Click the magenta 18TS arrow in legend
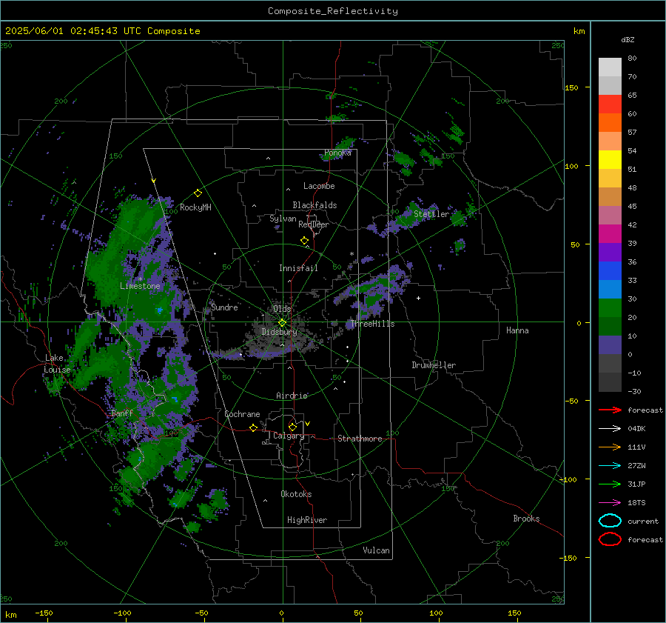666x623 pixels. 610,503
